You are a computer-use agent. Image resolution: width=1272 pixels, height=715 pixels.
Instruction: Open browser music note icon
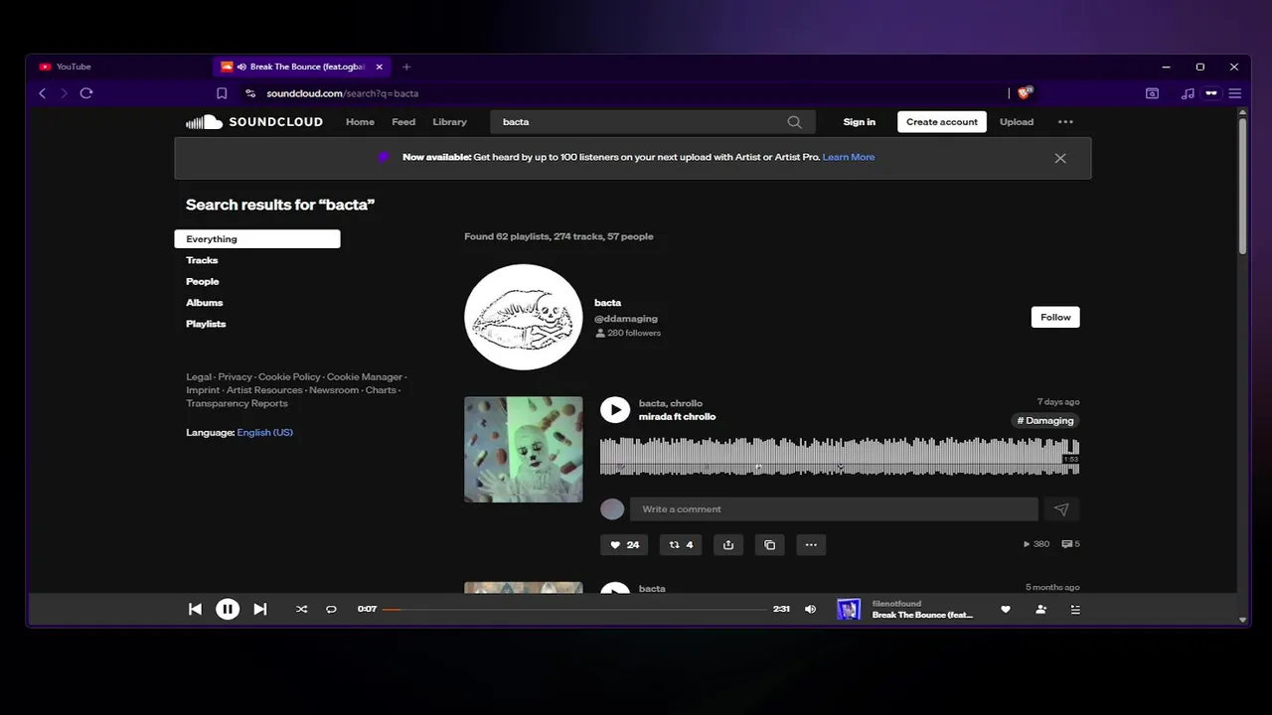click(x=1188, y=93)
